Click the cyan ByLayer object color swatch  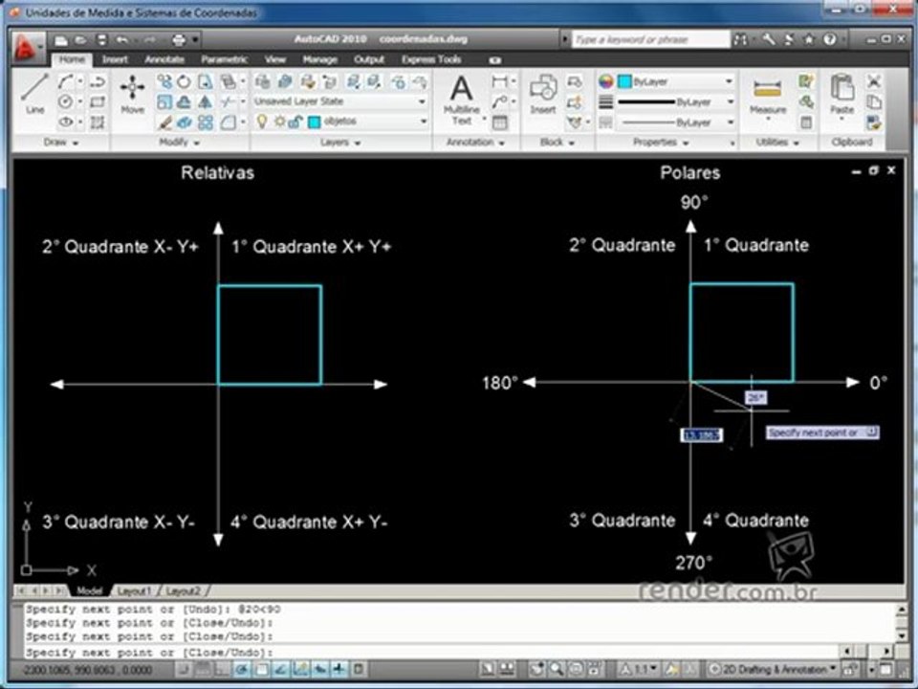[x=624, y=81]
